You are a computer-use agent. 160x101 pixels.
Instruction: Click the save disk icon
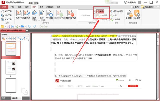[x=8, y=27]
